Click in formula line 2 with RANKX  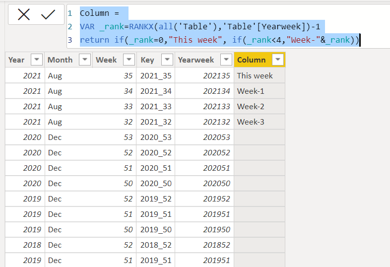200,27
